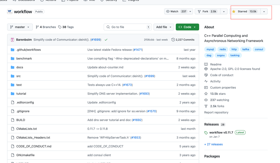
Task: Open the #1693 pull request link
Action: click(x=144, y=94)
